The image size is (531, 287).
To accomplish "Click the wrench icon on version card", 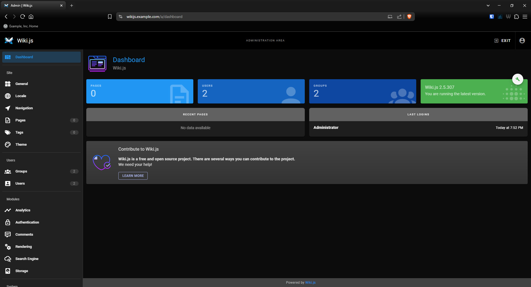I will coord(517,79).
